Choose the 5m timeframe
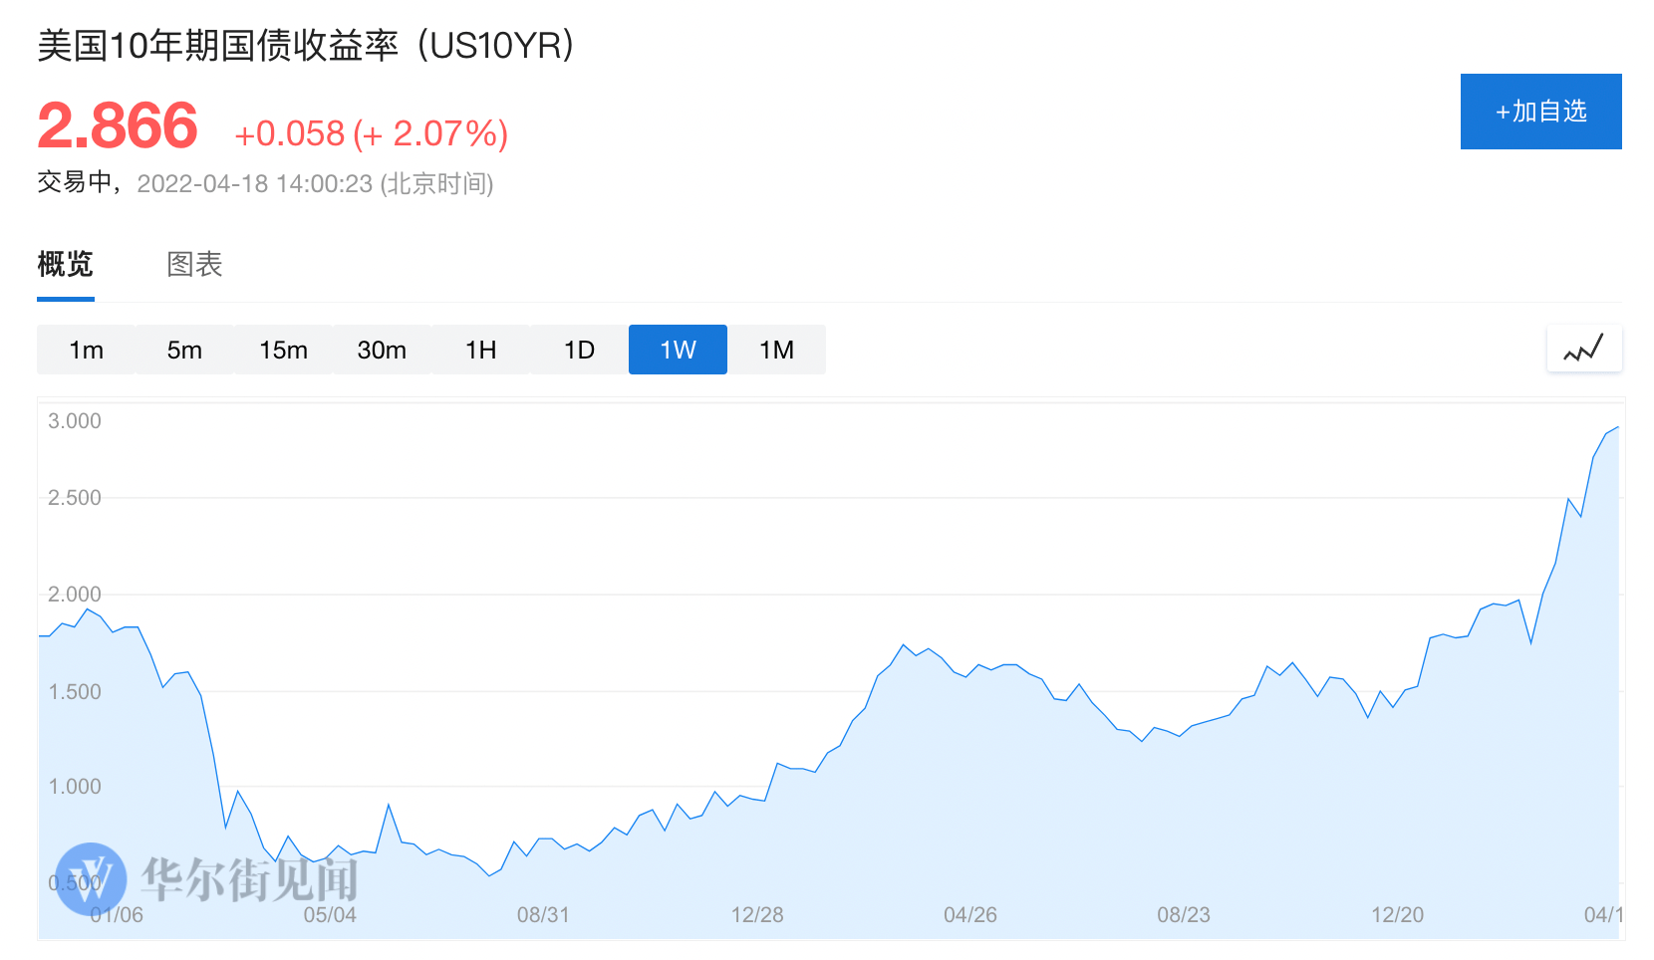The image size is (1654, 960). [184, 350]
